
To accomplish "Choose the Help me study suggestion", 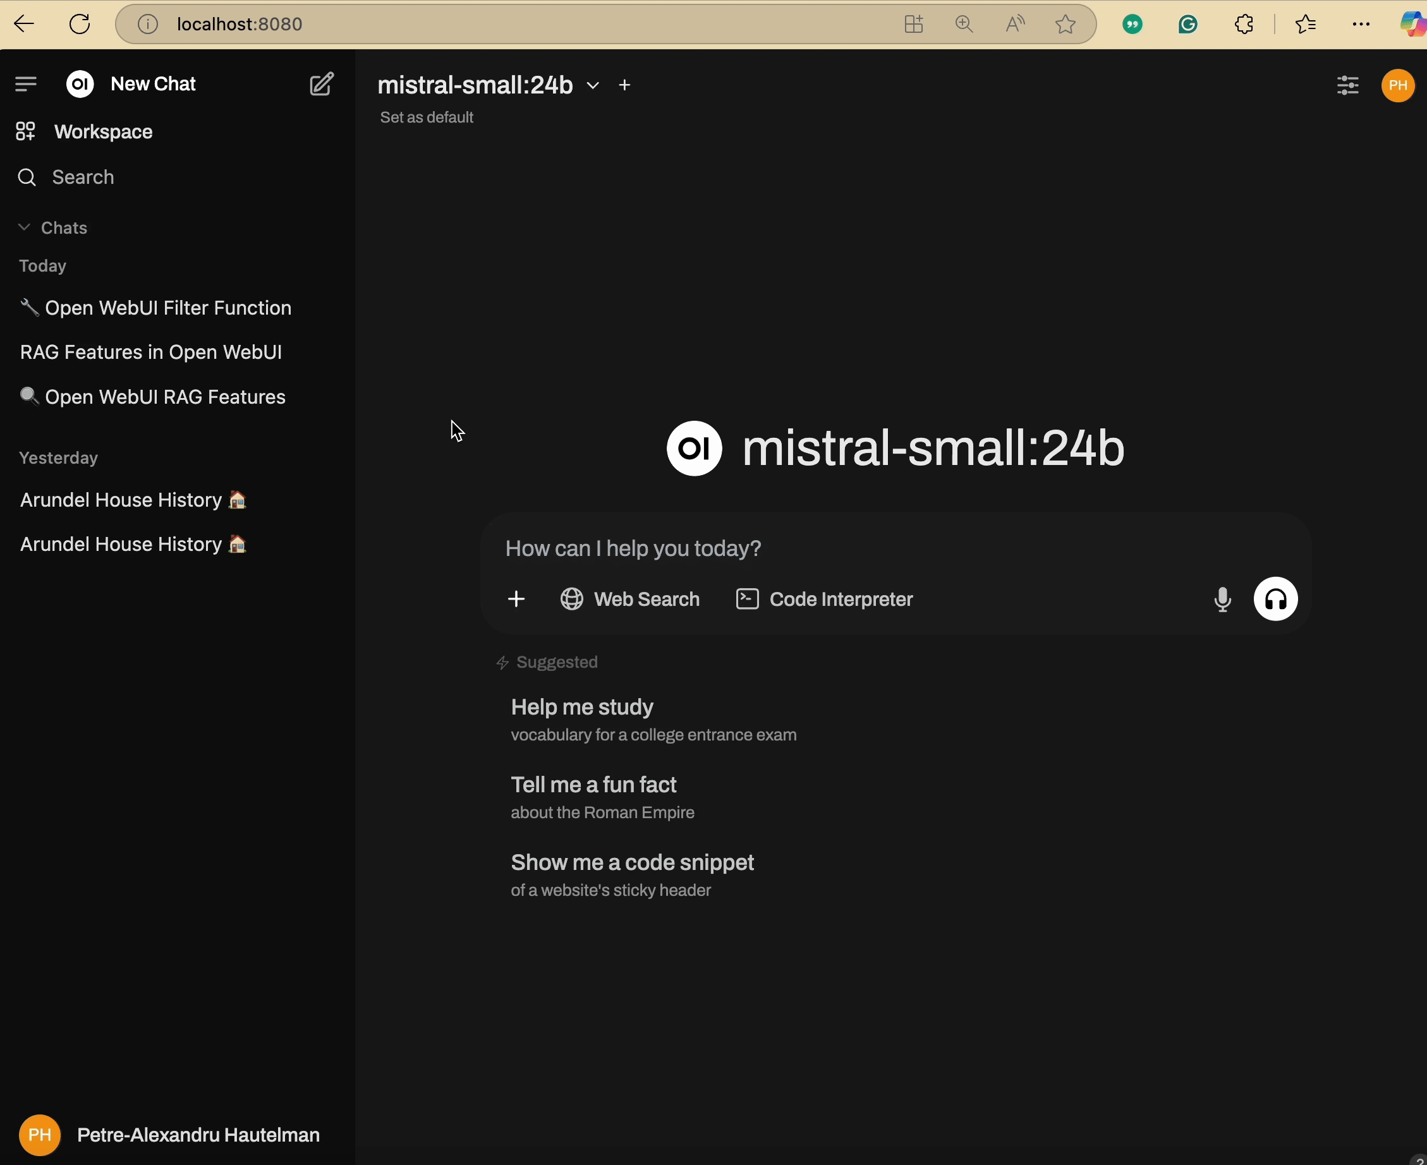I will pyautogui.click(x=653, y=720).
